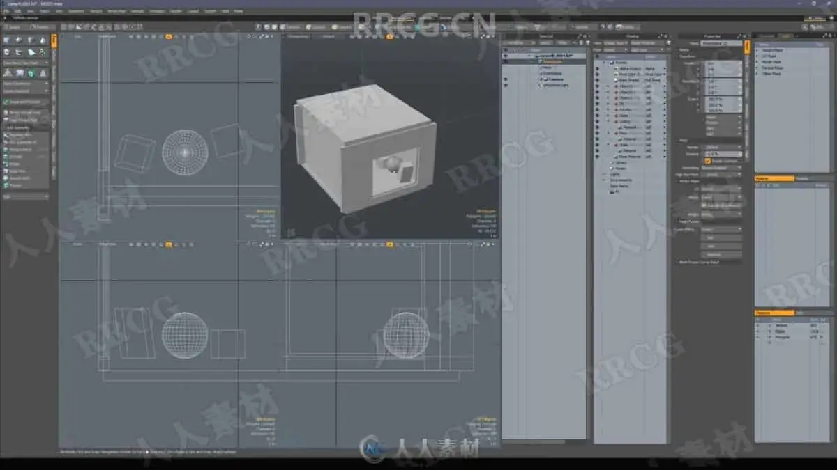Select the Cone primitive tool

coord(43,40)
